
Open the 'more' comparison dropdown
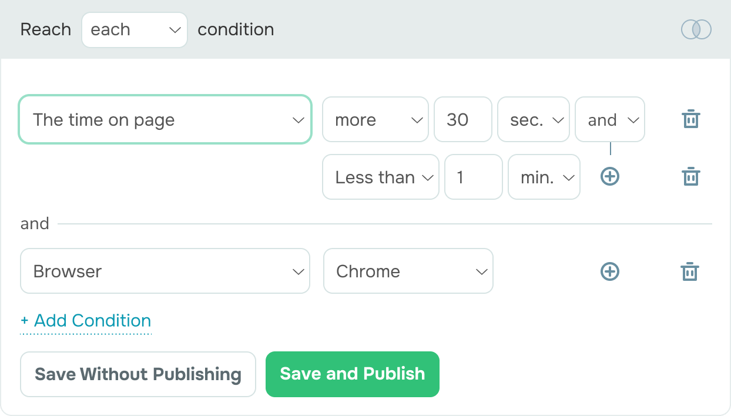(x=375, y=119)
